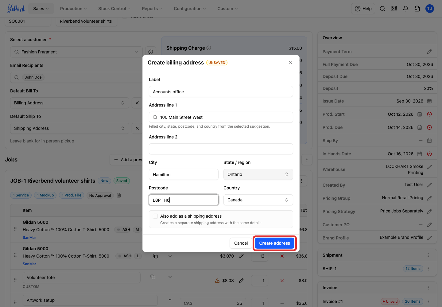Open the Production menu

(x=73, y=9)
